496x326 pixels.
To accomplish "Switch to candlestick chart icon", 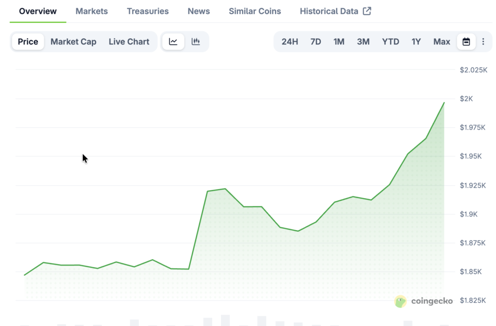I will tap(196, 42).
